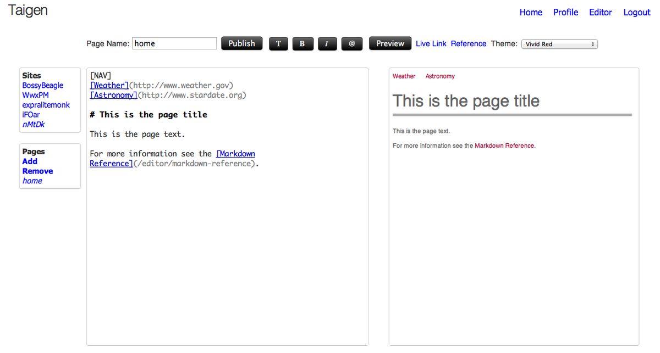Open the Live Link
Viewport: 660px width, 353px height.
click(431, 43)
